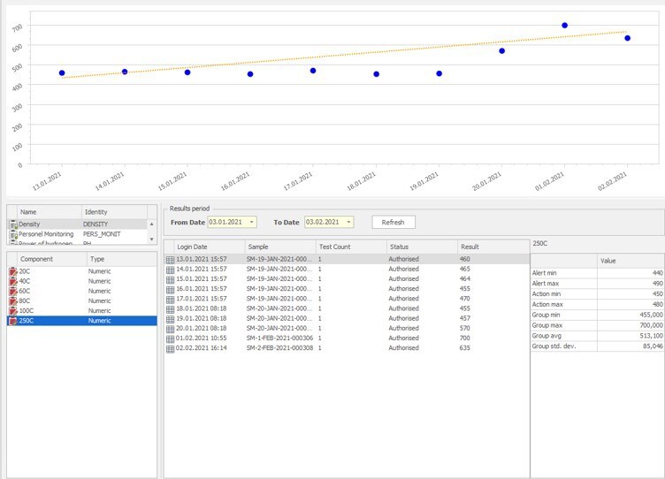
Task: Click grid icon for 14.01.2021 15:57 row
Action: point(170,270)
